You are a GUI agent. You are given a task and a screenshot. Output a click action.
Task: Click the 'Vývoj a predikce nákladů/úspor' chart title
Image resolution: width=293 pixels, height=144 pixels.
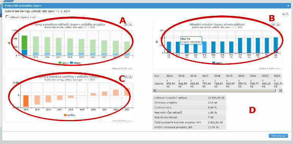pyautogui.click(x=70, y=24)
